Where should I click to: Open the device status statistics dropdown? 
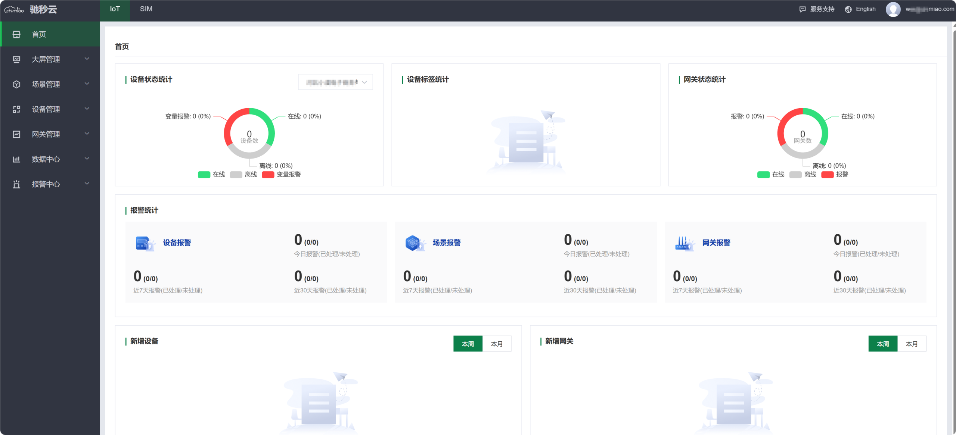pos(335,82)
